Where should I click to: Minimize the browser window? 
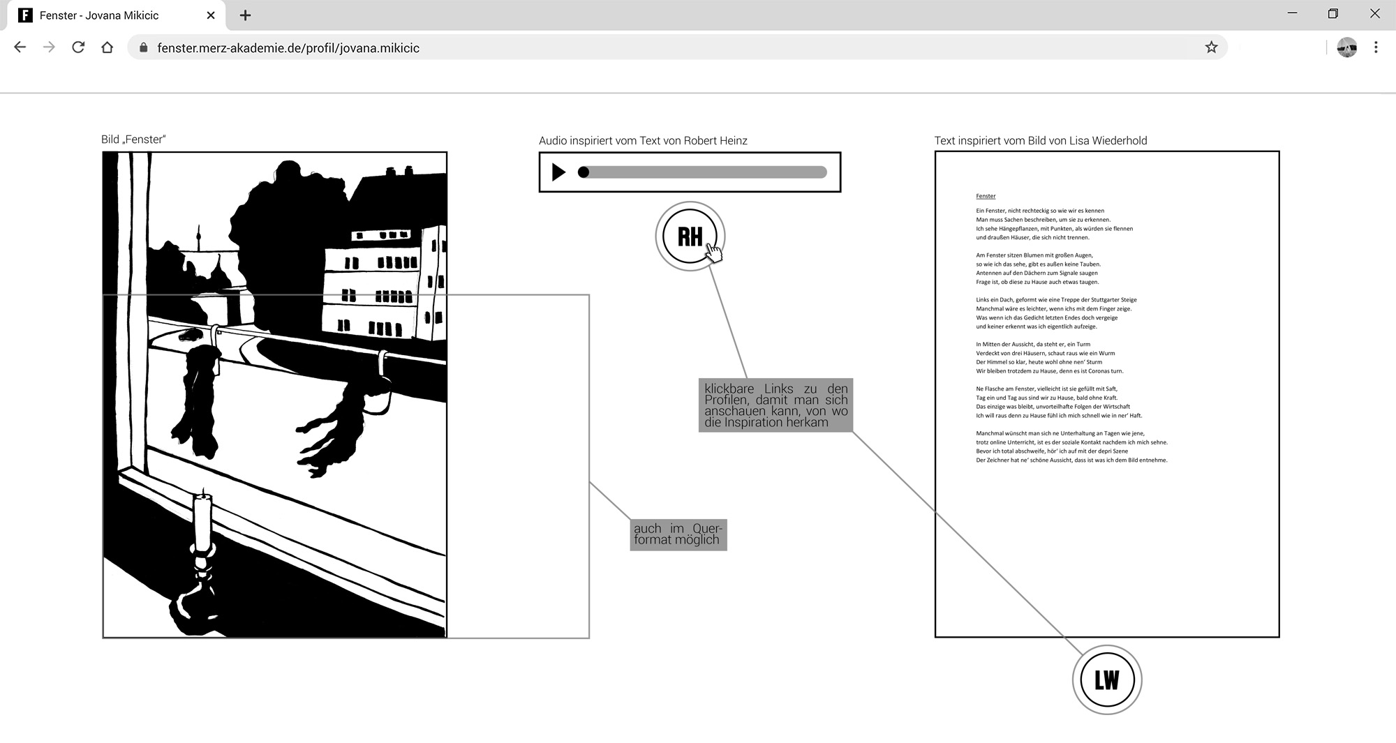pyautogui.click(x=1292, y=13)
